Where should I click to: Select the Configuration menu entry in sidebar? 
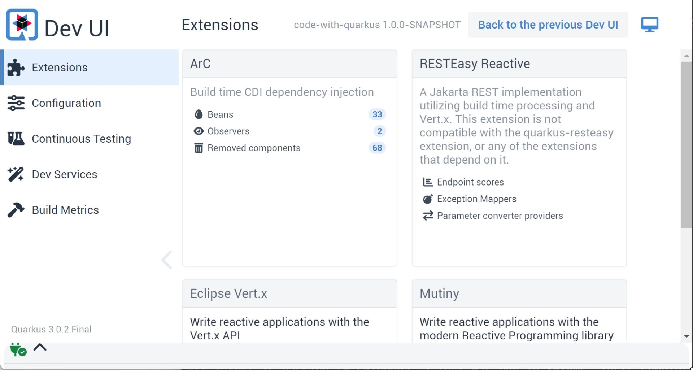click(66, 103)
